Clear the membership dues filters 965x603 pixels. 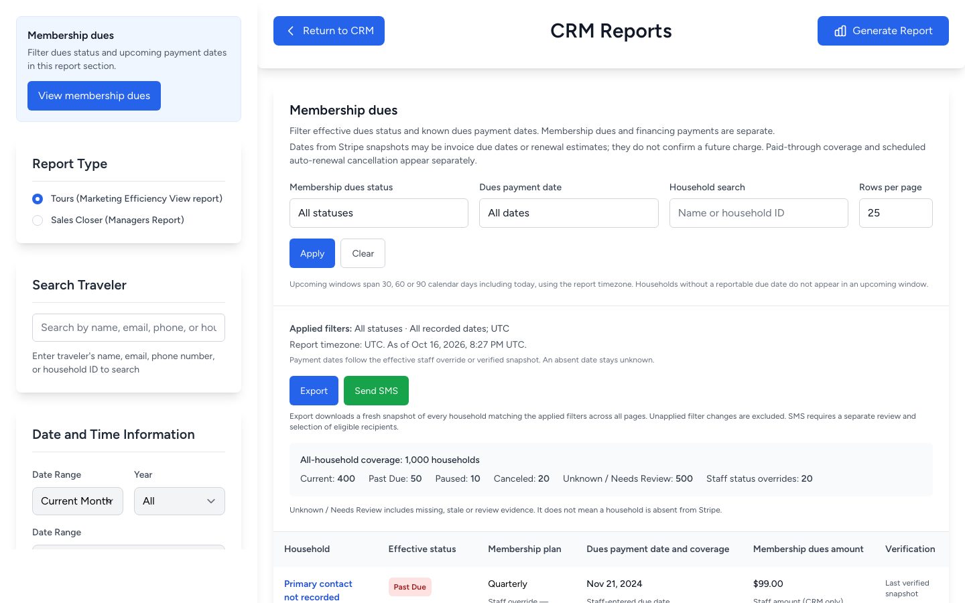tap(363, 253)
